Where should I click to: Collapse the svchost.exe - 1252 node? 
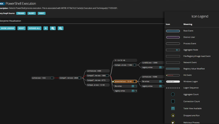click(52, 78)
